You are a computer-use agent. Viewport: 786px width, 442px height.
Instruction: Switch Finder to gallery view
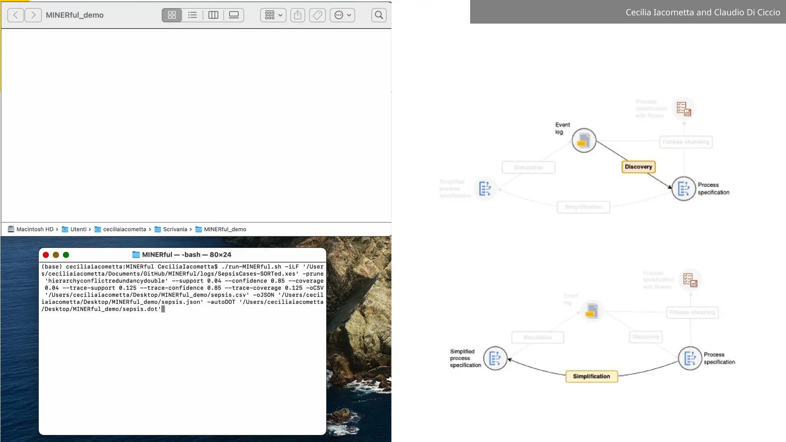(234, 15)
